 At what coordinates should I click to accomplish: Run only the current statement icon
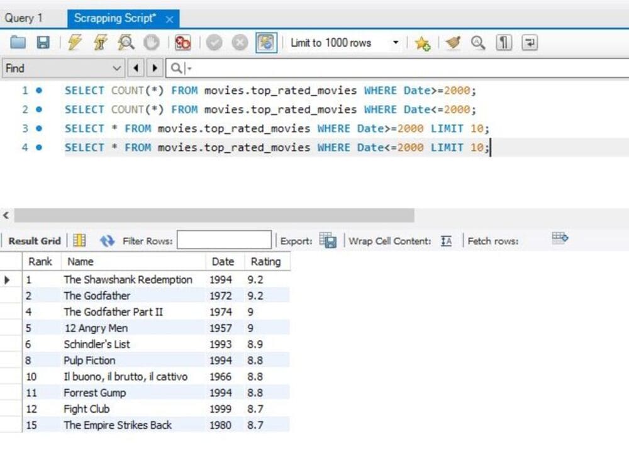99,42
